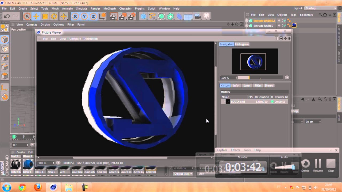The image size is (342, 192).
Task: Click the Create menu in material manager
Action: 21,152
